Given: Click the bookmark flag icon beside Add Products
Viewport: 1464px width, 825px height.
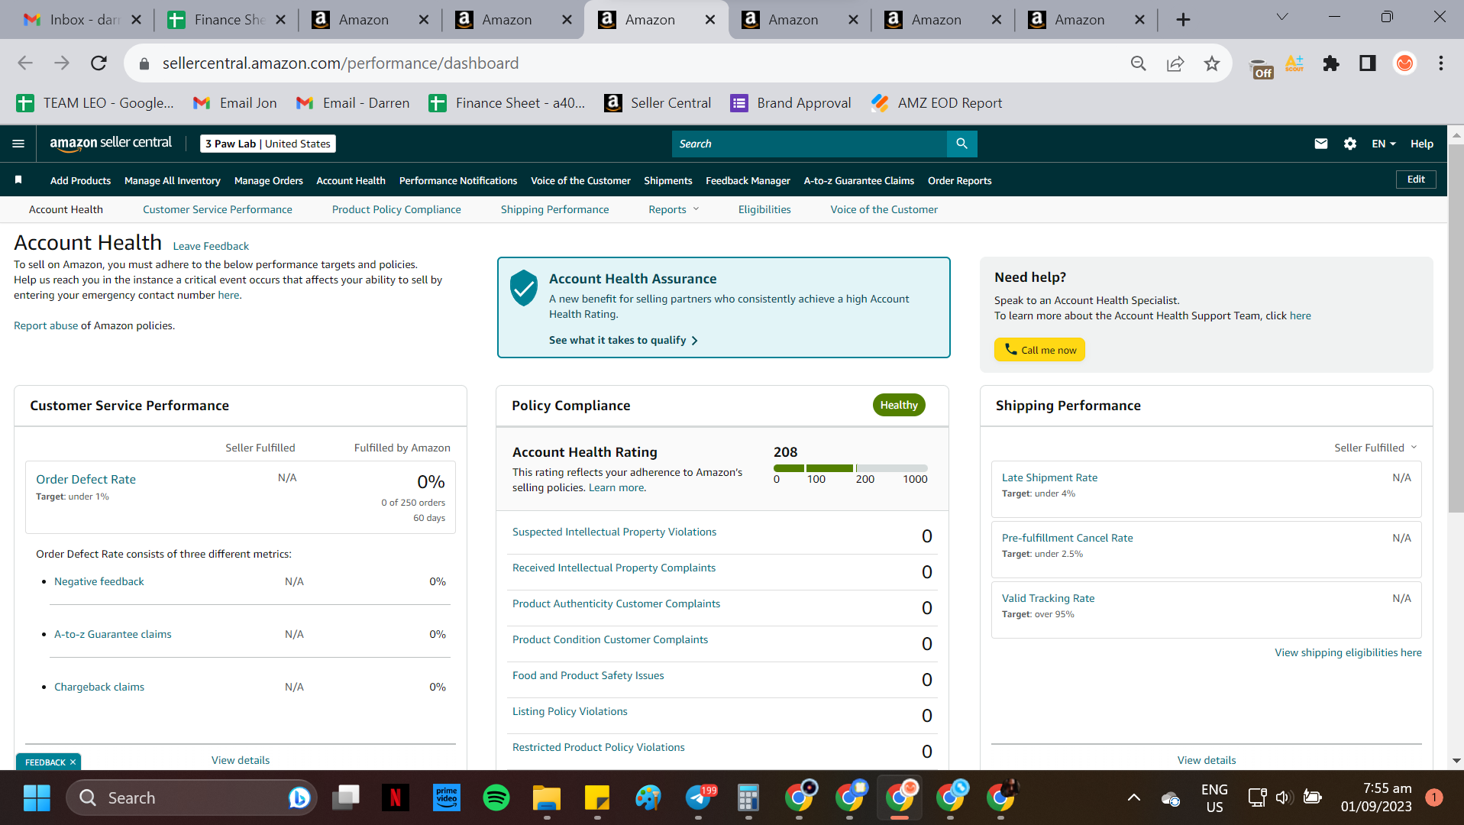Looking at the screenshot, I should tap(18, 180).
